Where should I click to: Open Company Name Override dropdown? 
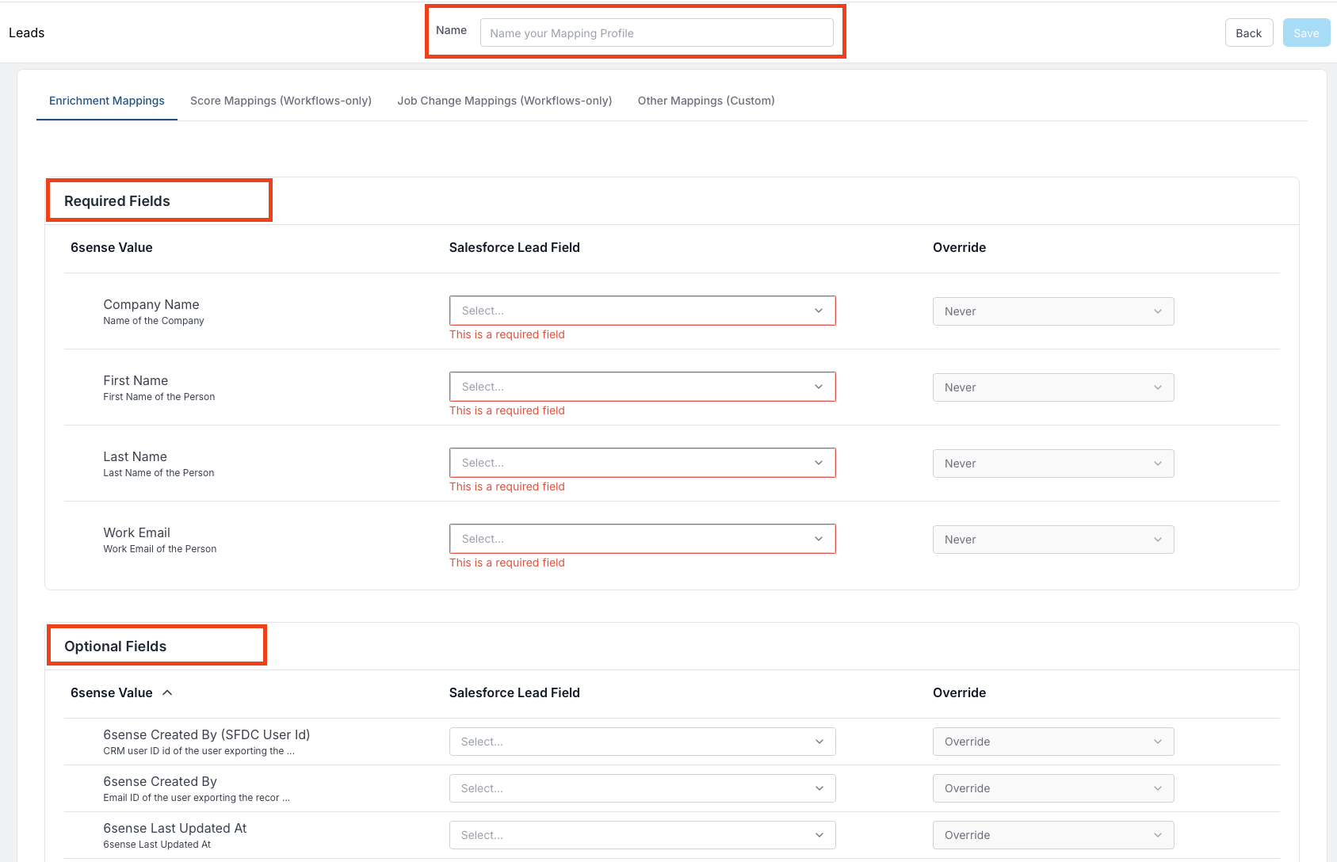(1053, 311)
